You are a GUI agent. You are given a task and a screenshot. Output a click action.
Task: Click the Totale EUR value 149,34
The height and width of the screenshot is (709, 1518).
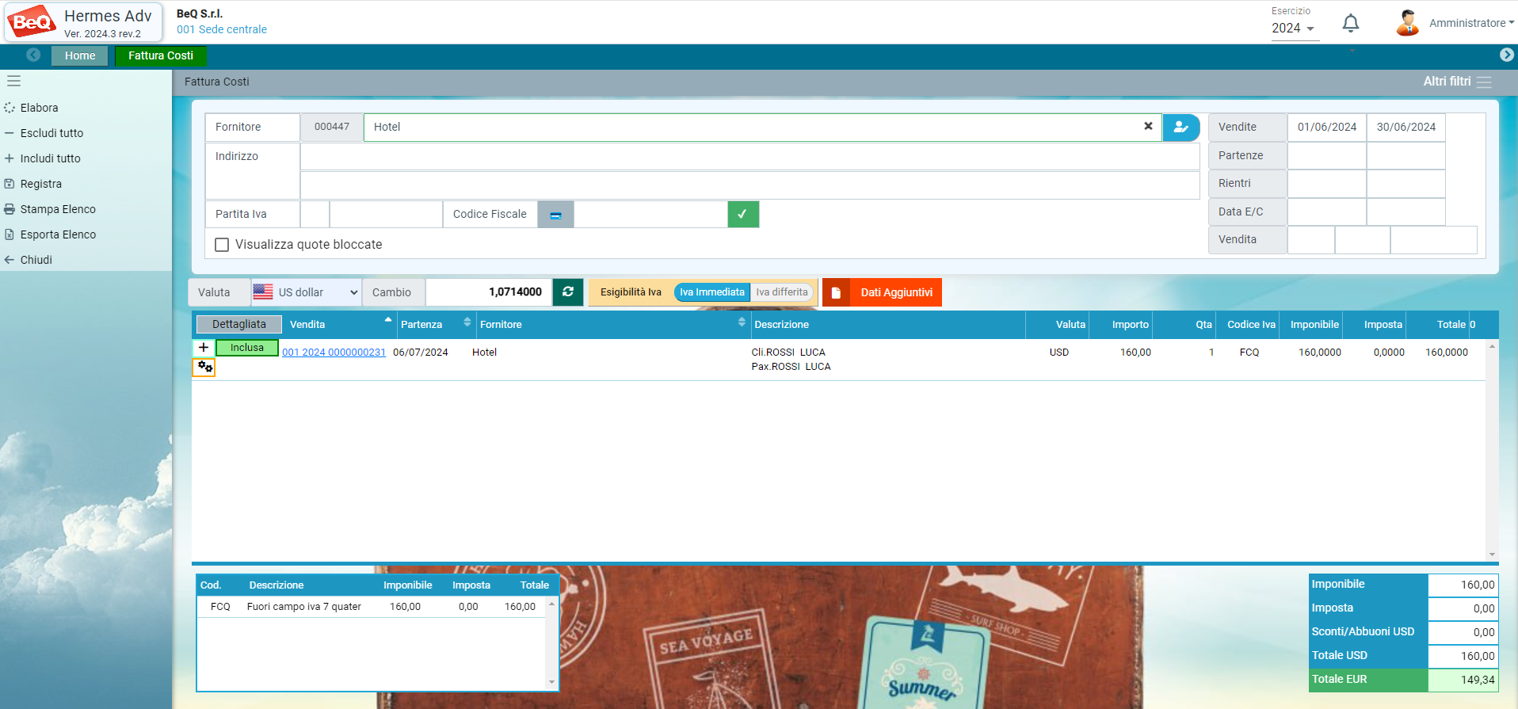tap(1463, 680)
